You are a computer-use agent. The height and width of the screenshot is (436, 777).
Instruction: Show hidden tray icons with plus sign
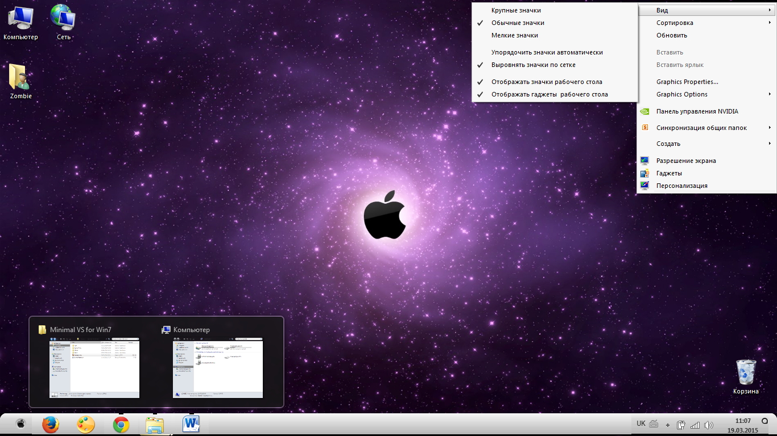point(668,425)
